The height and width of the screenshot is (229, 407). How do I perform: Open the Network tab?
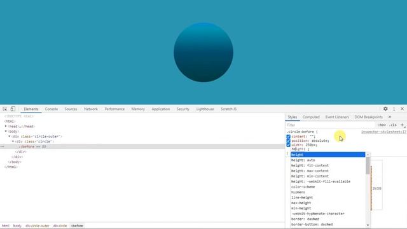[91, 109]
